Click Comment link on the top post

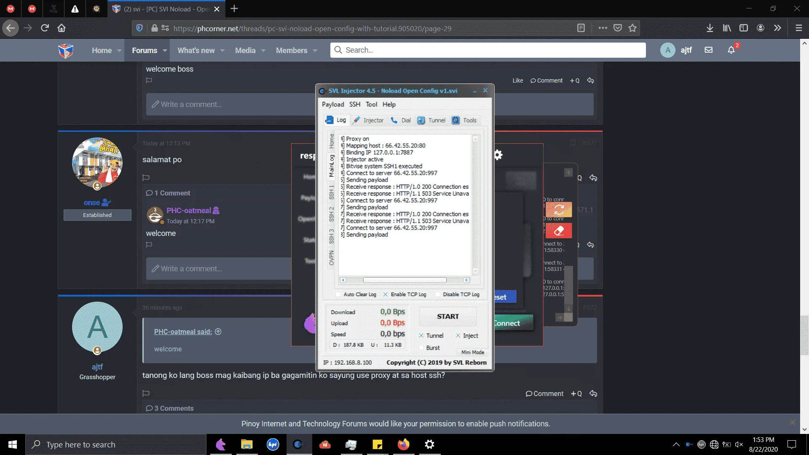546,80
